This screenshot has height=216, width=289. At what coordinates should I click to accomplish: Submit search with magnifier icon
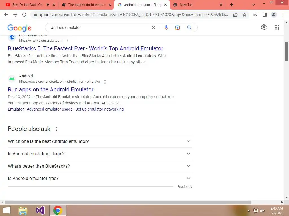[189, 28]
